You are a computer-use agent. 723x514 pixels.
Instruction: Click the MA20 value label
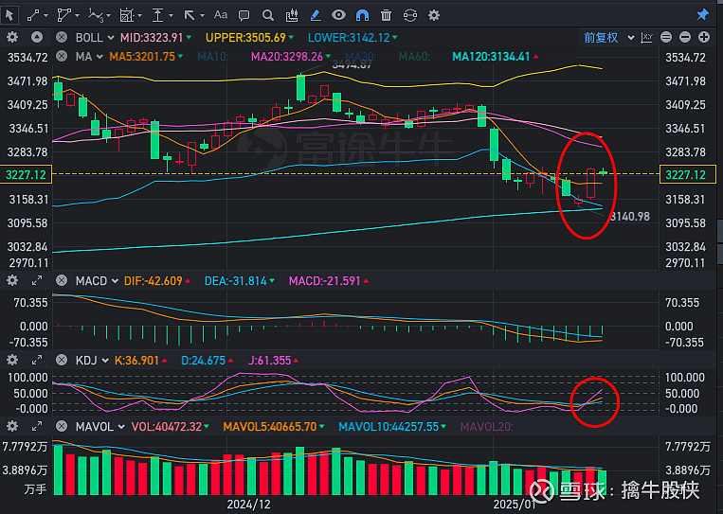[284, 56]
